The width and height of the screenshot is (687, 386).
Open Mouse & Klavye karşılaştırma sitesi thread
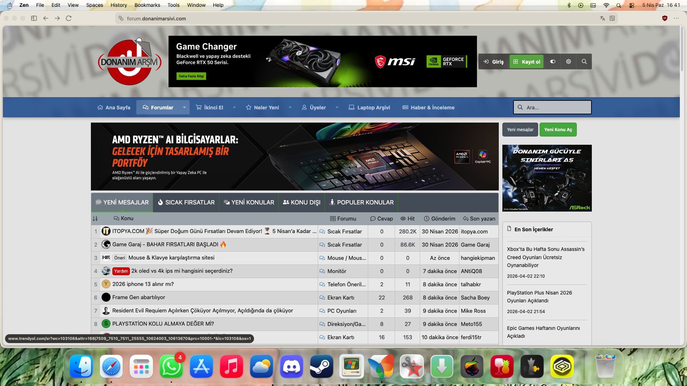tap(171, 258)
